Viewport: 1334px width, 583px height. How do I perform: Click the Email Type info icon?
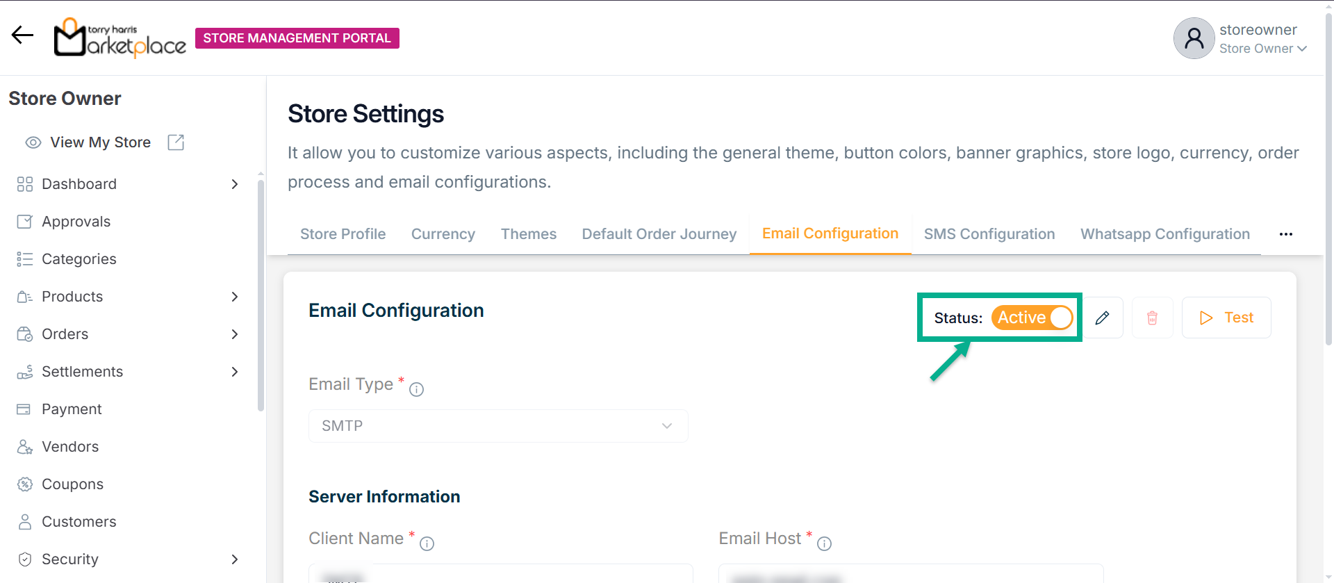(416, 390)
